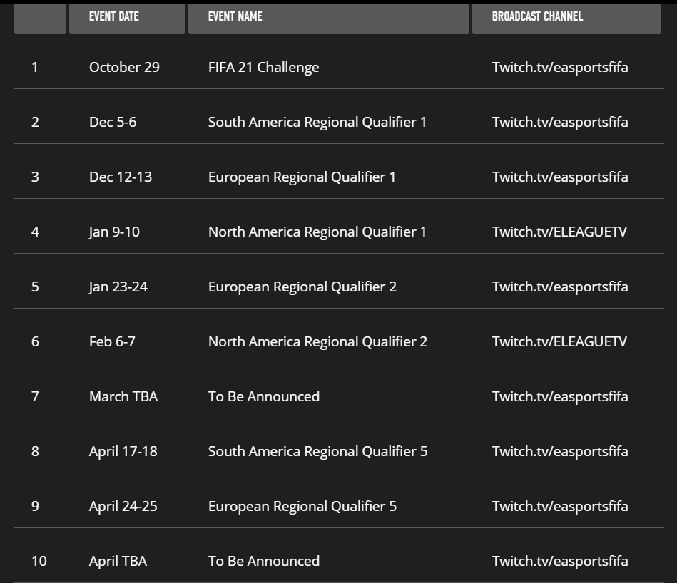677x583 pixels.
Task: Open ELEAGUETV link for Jan 9-10 event
Action: (x=559, y=232)
